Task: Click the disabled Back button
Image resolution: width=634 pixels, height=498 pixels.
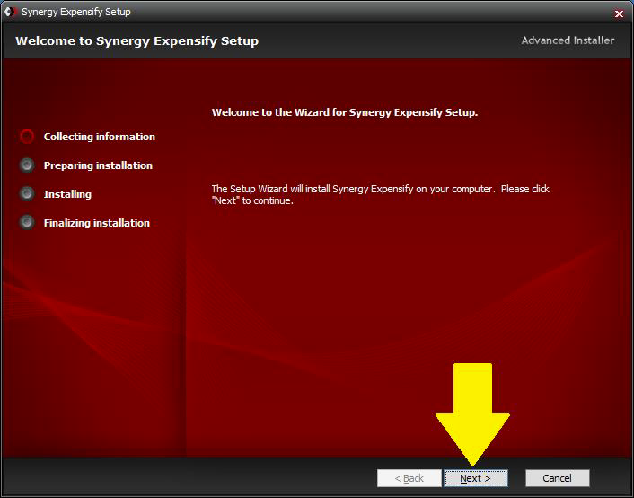Action: tap(409, 478)
